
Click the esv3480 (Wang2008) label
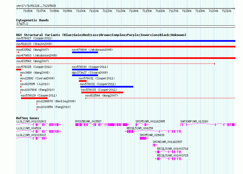point(35,73)
